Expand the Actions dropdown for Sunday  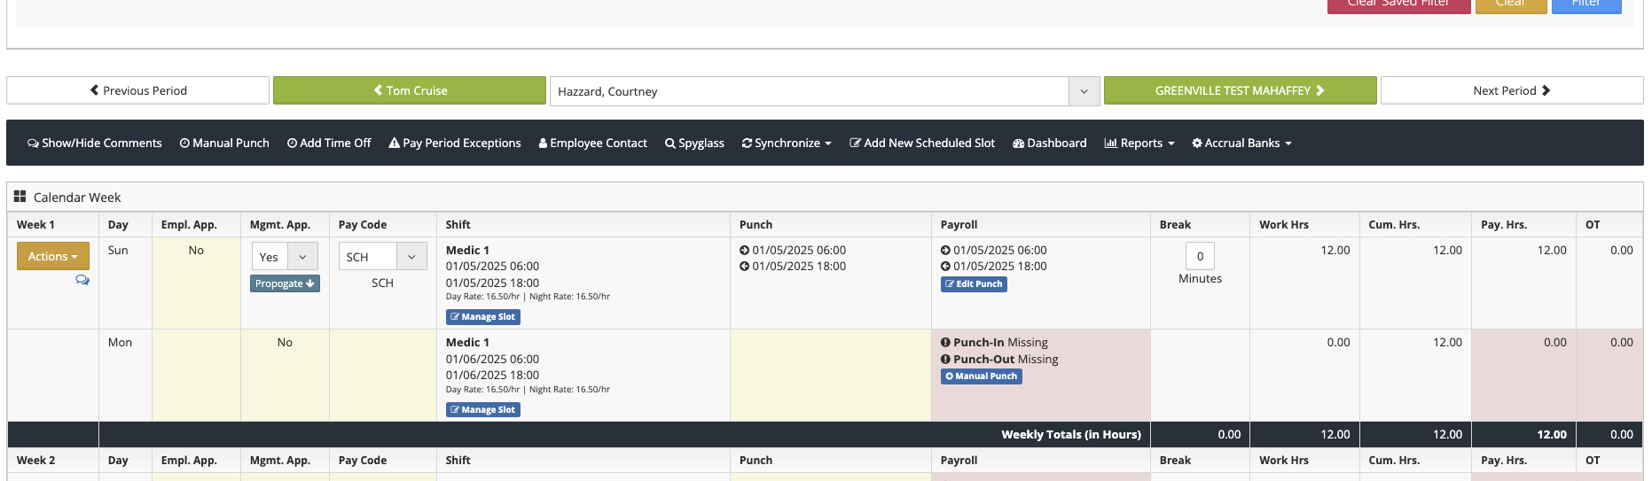(x=53, y=256)
